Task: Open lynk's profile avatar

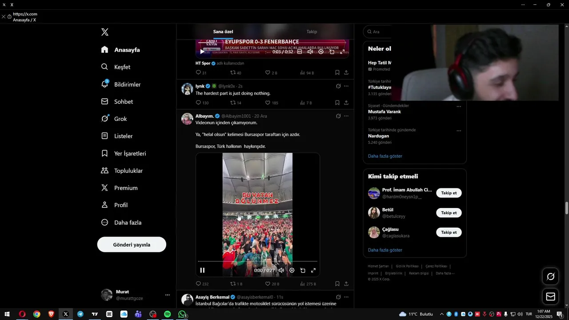Action: (187, 89)
